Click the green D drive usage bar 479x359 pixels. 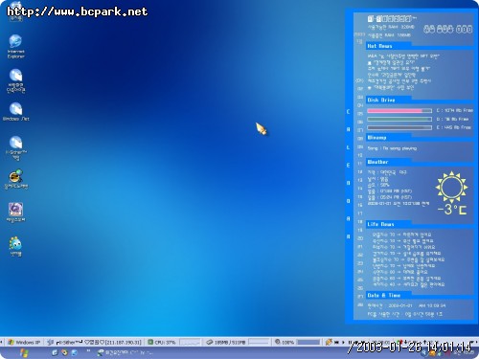[399, 119]
